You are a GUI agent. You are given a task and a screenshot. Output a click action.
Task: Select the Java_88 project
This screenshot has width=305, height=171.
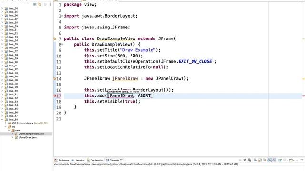[13, 119]
